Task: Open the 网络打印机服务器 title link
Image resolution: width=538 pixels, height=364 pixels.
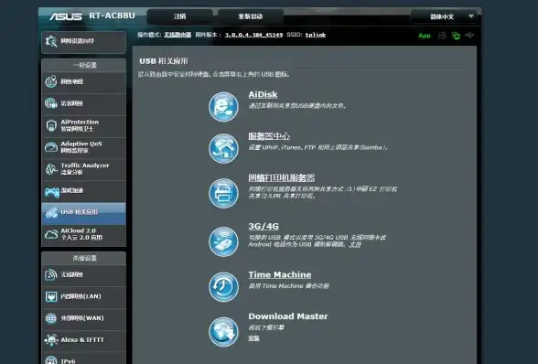Action: pyautogui.click(x=282, y=177)
